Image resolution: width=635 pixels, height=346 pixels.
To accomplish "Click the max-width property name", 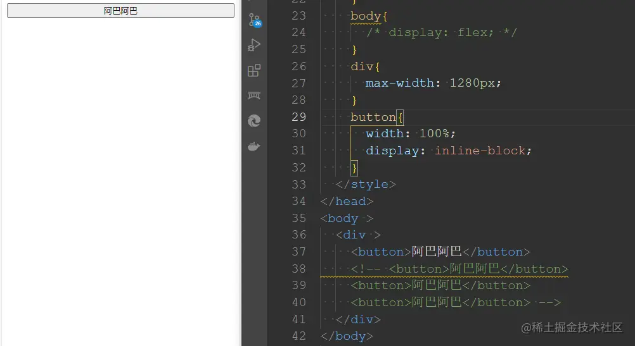I will pyautogui.click(x=399, y=83).
